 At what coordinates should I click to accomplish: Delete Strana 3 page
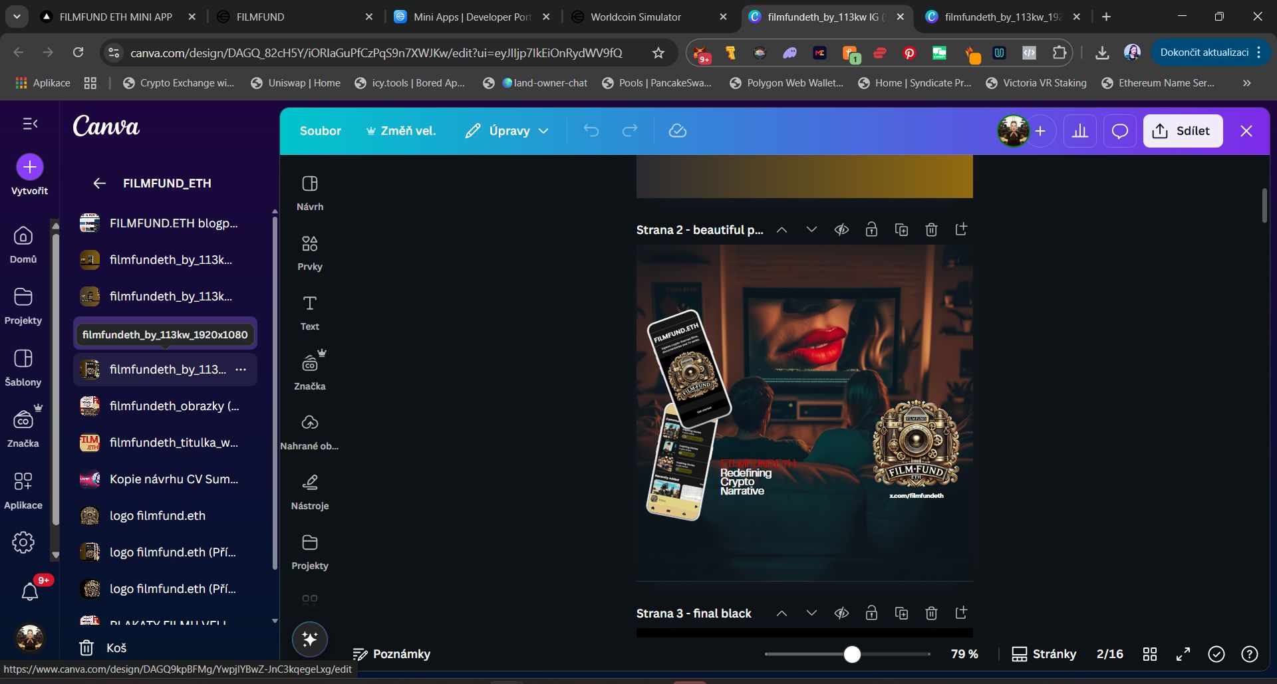pos(931,614)
